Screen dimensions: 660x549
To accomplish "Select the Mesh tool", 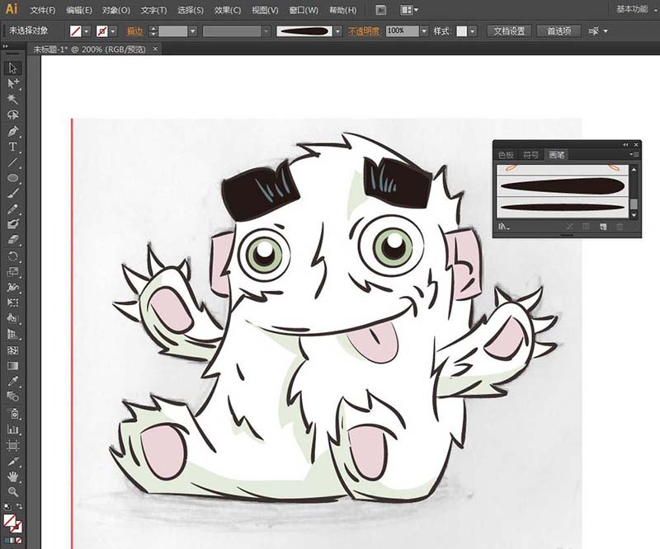I will click(x=12, y=350).
